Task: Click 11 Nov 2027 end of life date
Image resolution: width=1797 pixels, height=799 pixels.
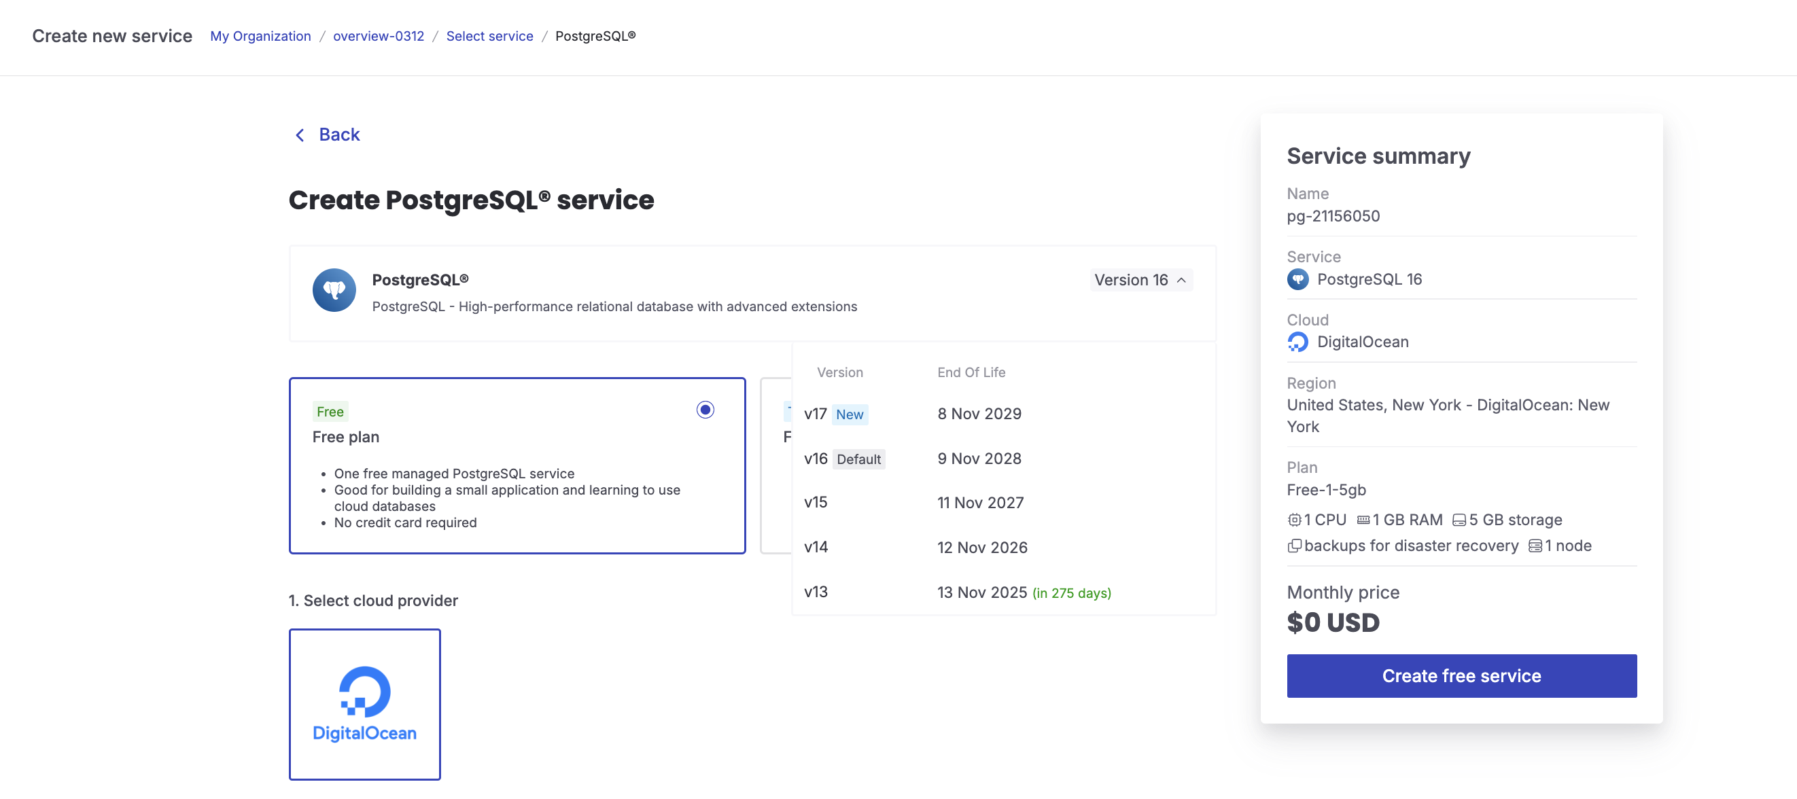Action: pos(980,502)
